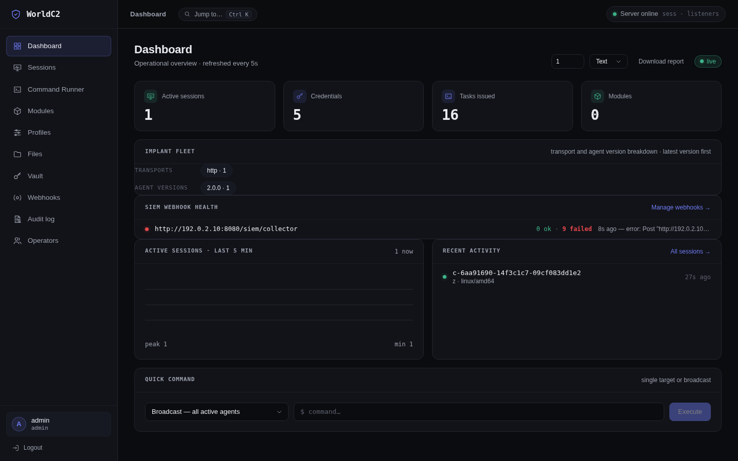
Task: Click the Command Runner terminal icon
Action: click(x=17, y=90)
